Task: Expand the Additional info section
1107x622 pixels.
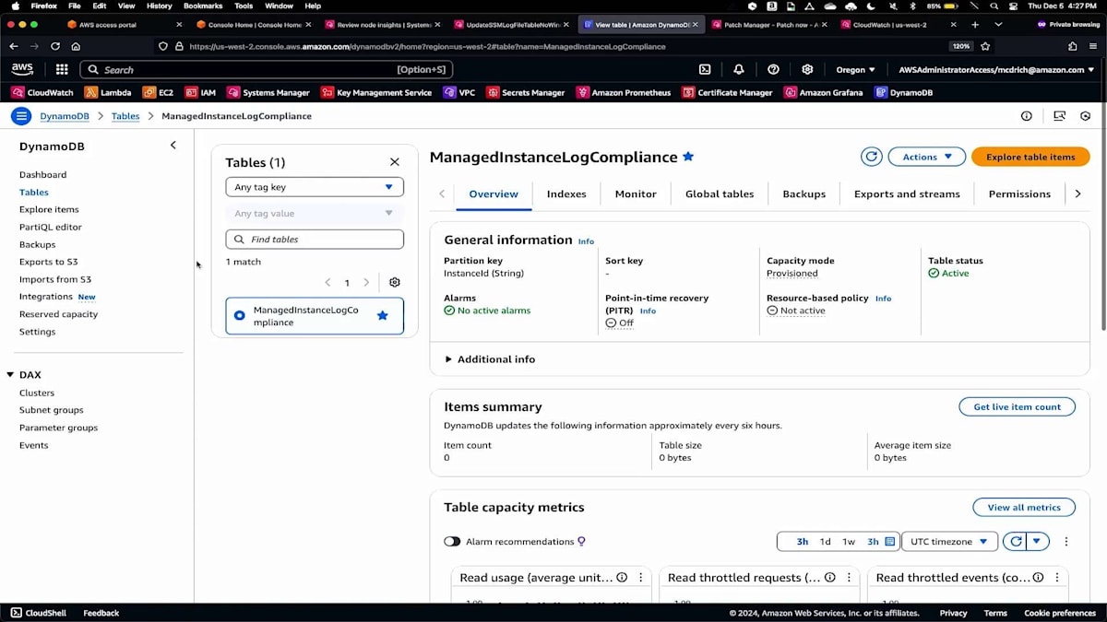Action: point(490,359)
